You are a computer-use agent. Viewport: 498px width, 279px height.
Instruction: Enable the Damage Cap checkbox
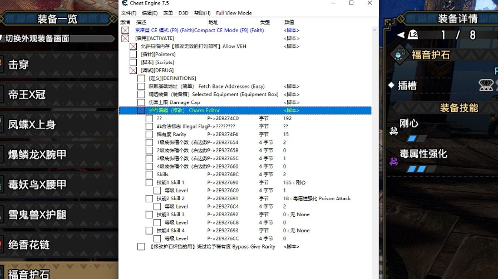(141, 103)
